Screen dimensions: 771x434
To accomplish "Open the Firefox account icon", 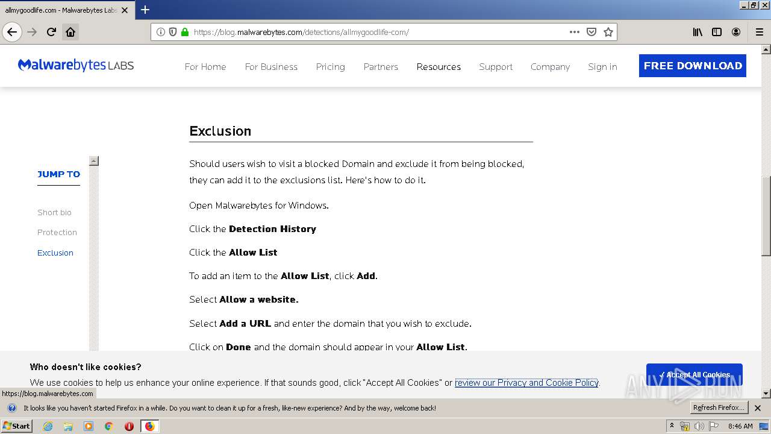I will coord(736,32).
